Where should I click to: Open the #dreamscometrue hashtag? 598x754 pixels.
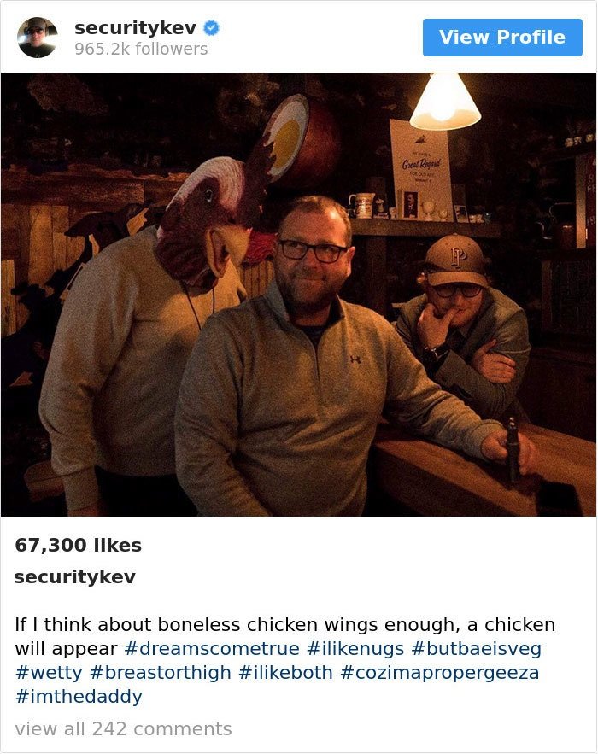[x=212, y=649]
